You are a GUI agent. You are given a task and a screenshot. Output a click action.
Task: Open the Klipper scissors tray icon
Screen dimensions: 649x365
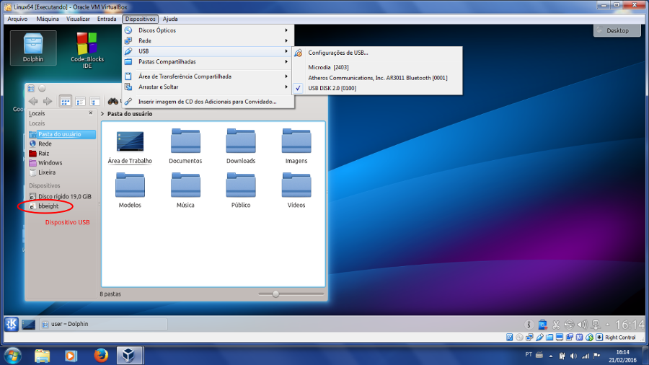[556, 325]
